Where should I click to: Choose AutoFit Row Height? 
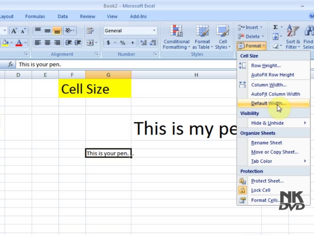(273, 75)
